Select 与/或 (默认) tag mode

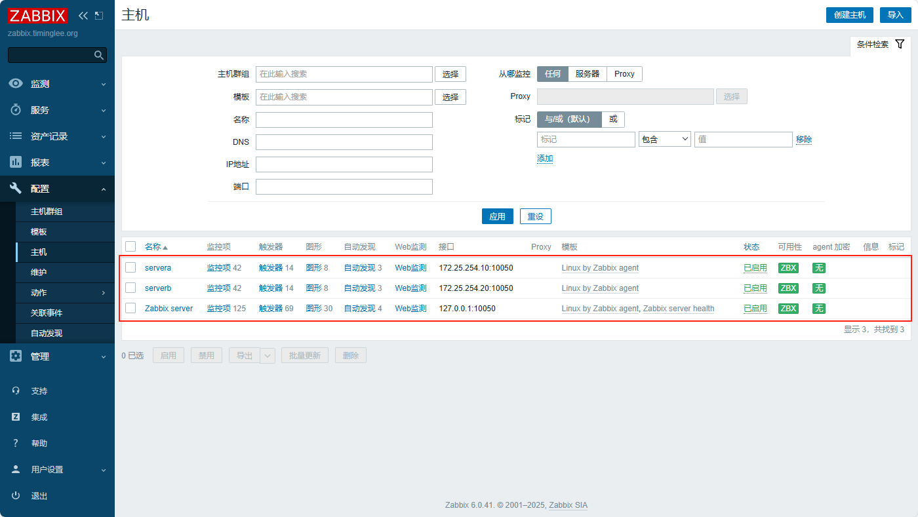[x=569, y=119]
